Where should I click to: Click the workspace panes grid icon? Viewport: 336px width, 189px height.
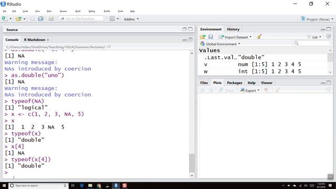[112, 19]
